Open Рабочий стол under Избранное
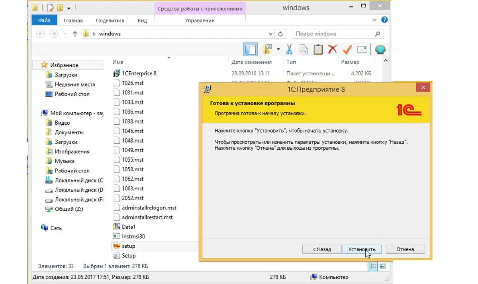This screenshot has width=478, height=284. [x=72, y=94]
